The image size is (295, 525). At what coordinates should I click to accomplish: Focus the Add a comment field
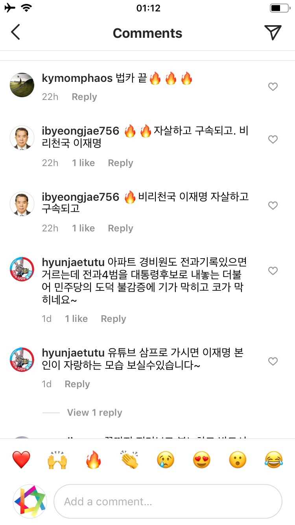pyautogui.click(x=168, y=501)
